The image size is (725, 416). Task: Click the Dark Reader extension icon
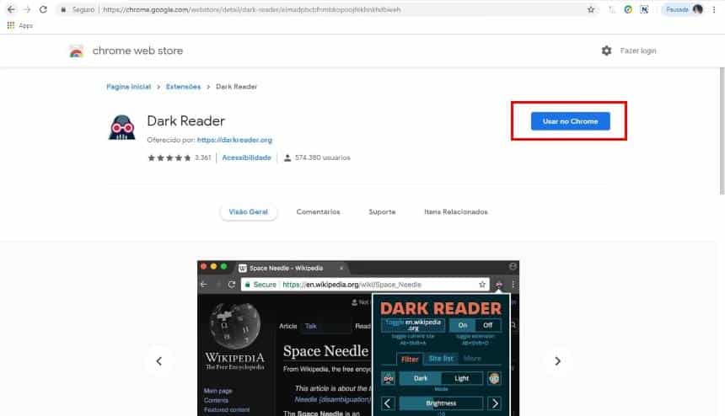(121, 127)
